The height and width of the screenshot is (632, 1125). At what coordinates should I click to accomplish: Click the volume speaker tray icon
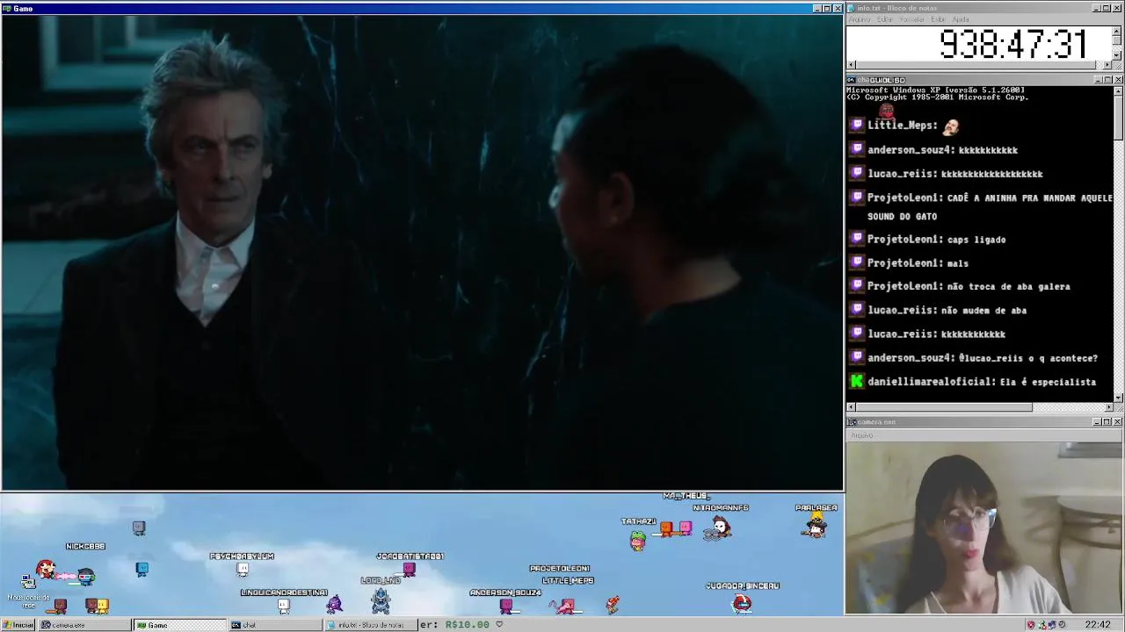pyautogui.click(x=1062, y=625)
